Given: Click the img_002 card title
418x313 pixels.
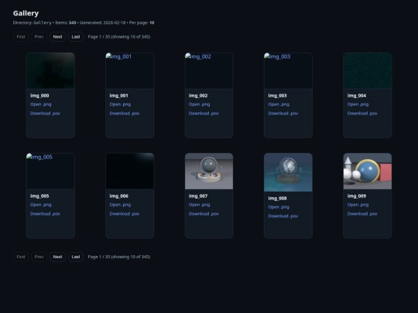Looking at the screenshot, I should [198, 96].
